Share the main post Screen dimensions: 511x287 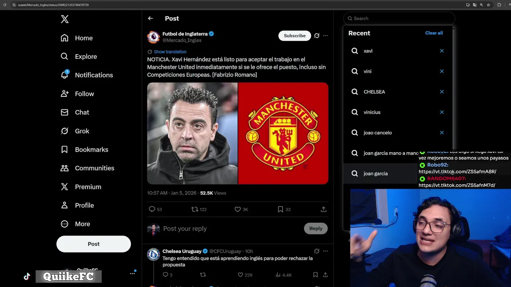(324, 209)
